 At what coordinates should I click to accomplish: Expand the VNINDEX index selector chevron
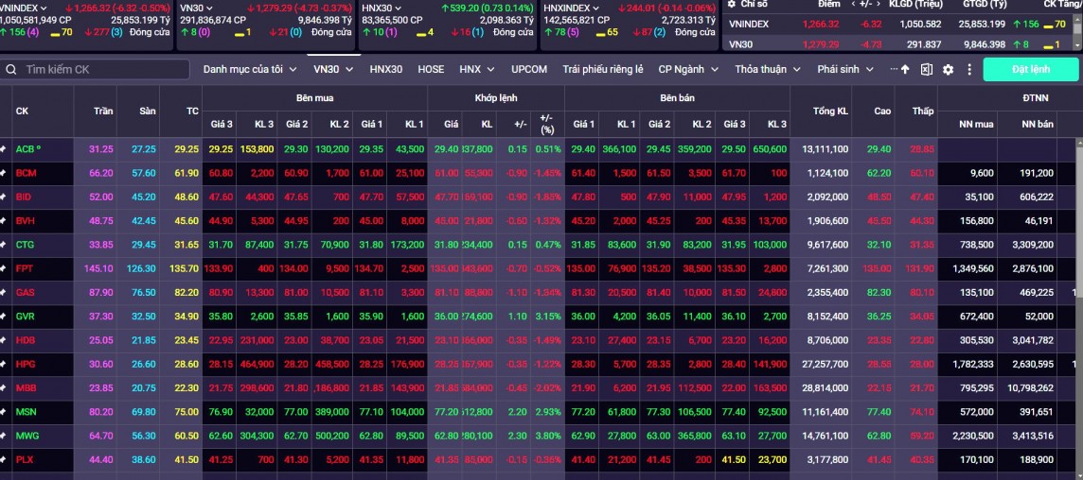point(44,8)
